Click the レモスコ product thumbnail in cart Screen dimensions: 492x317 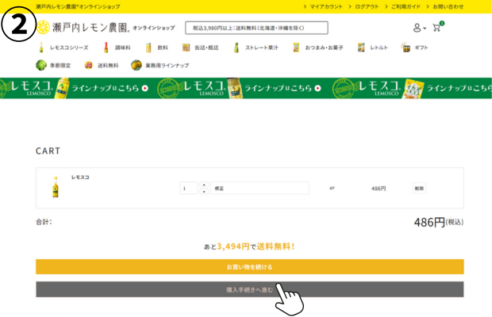56,188
